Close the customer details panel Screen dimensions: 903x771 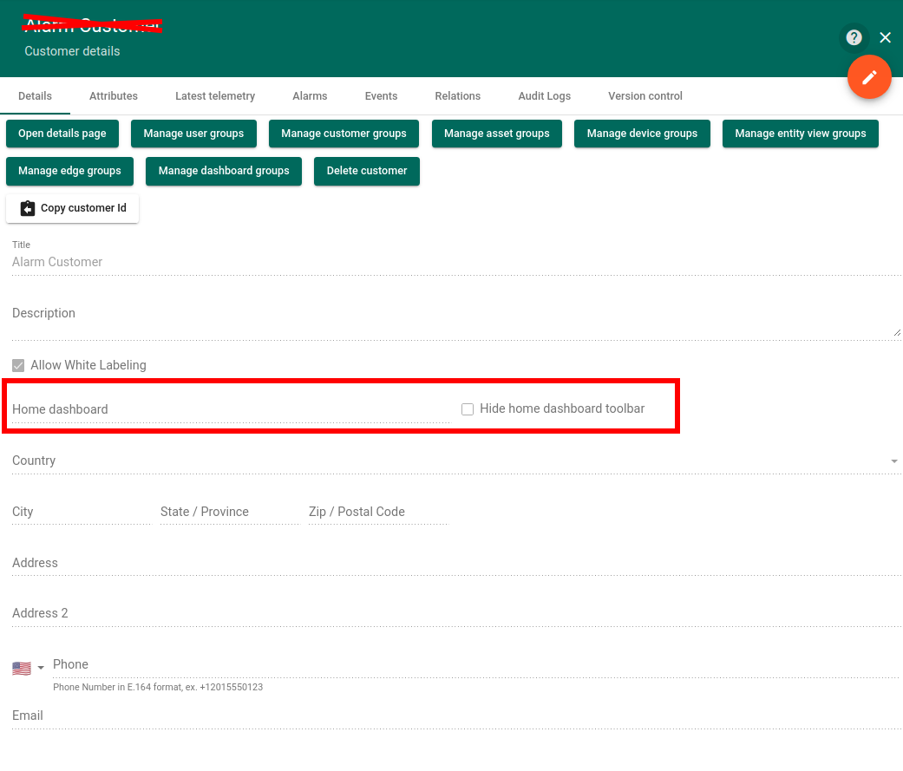pyautogui.click(x=885, y=37)
